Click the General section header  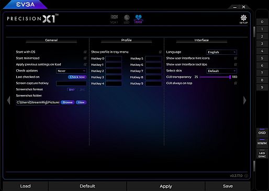pyautogui.click(x=51, y=40)
